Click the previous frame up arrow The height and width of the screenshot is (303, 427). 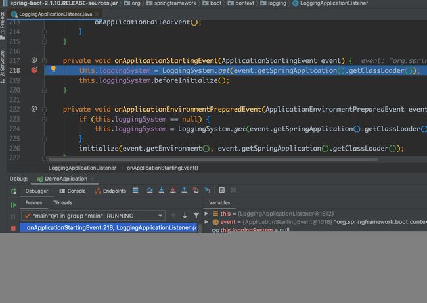(173, 216)
